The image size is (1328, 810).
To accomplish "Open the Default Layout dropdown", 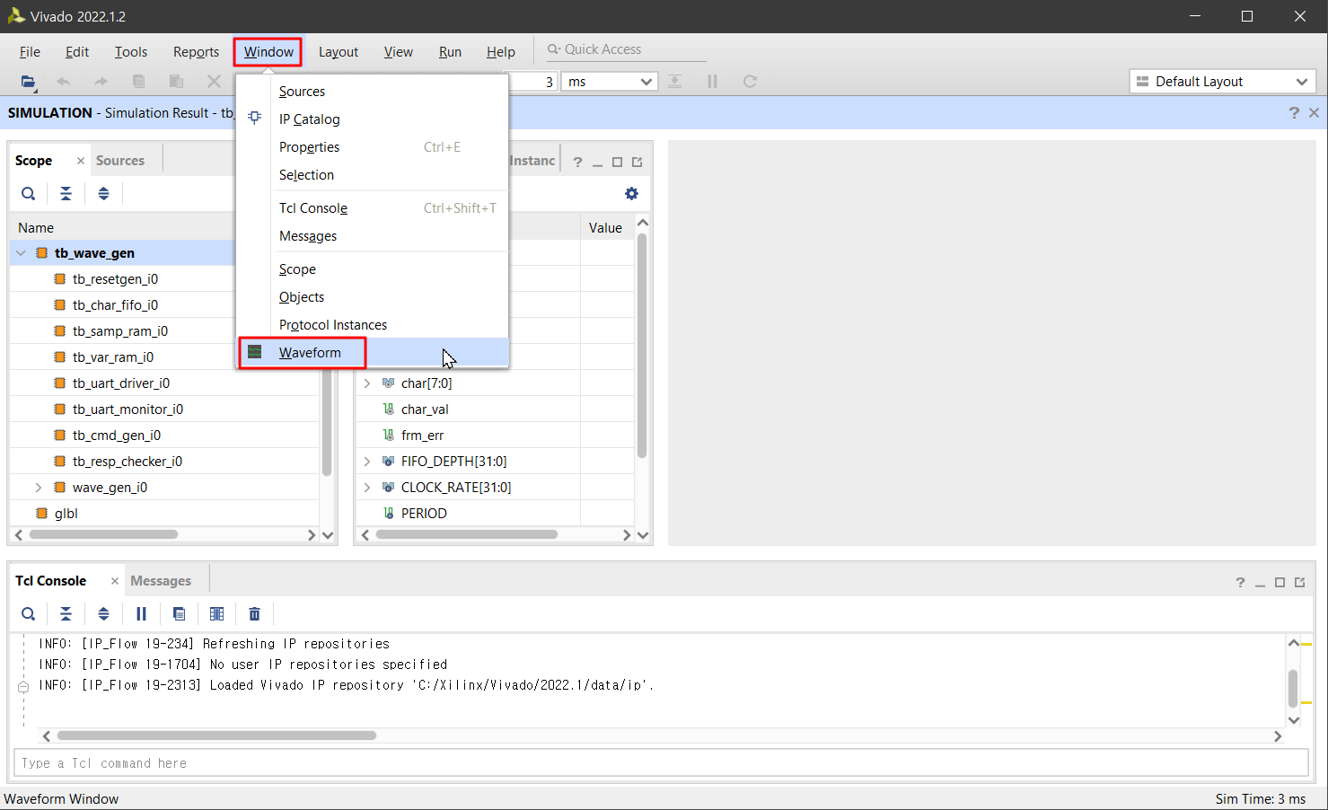I will [x=1222, y=82].
